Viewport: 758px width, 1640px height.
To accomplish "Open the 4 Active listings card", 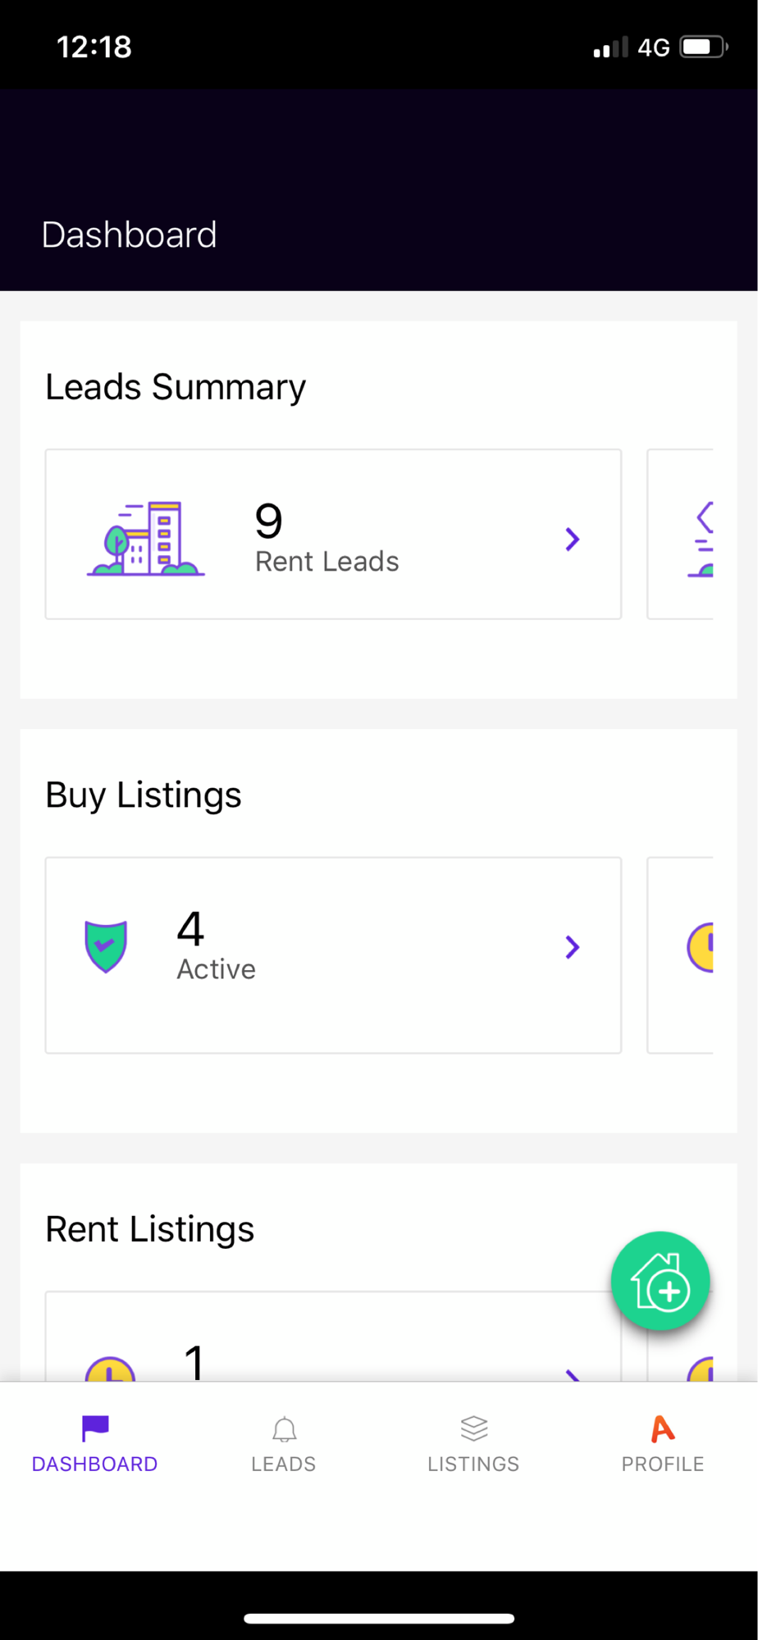I will tap(333, 955).
